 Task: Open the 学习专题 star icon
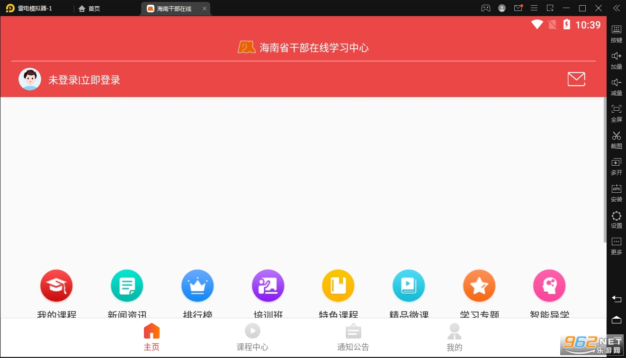click(479, 286)
